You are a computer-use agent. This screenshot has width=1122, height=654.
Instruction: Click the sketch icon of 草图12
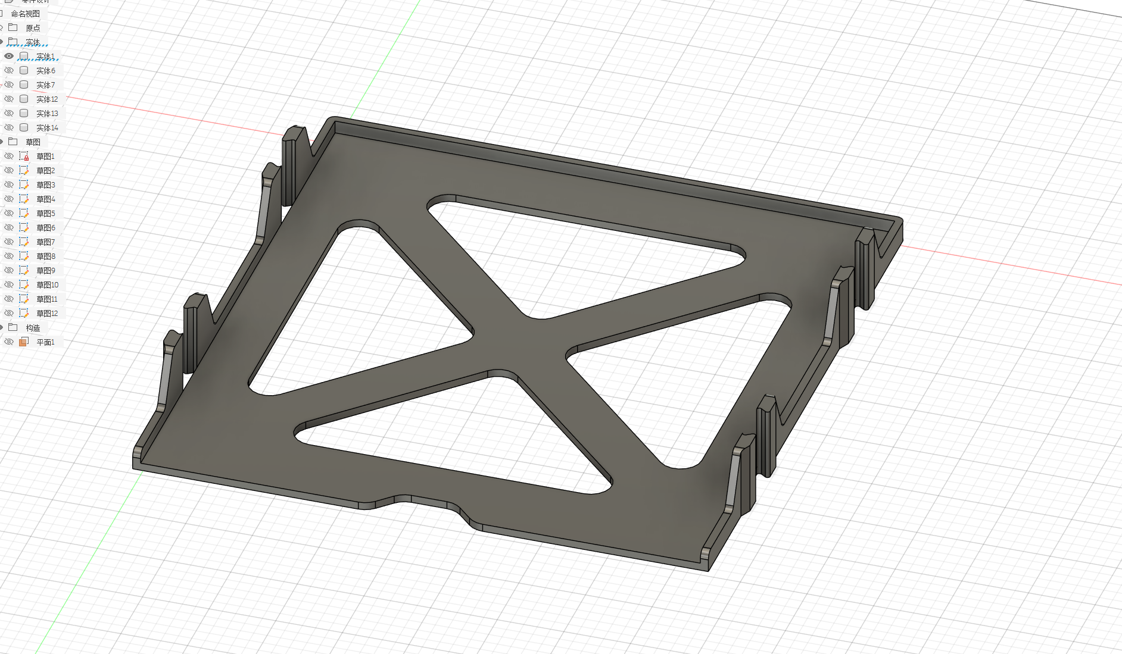click(x=24, y=313)
